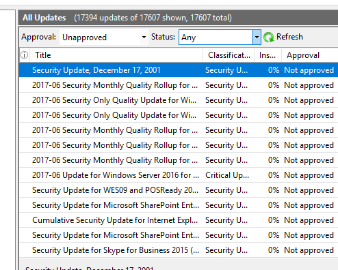Select Cumulative Security Update for Internet Explorer row

179,220
